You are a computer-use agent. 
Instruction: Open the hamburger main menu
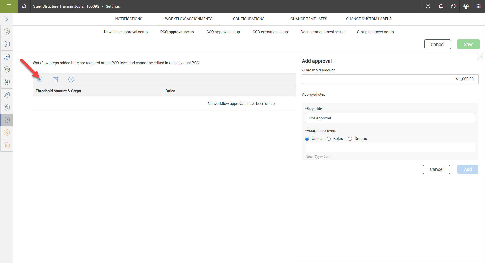pos(9,6)
